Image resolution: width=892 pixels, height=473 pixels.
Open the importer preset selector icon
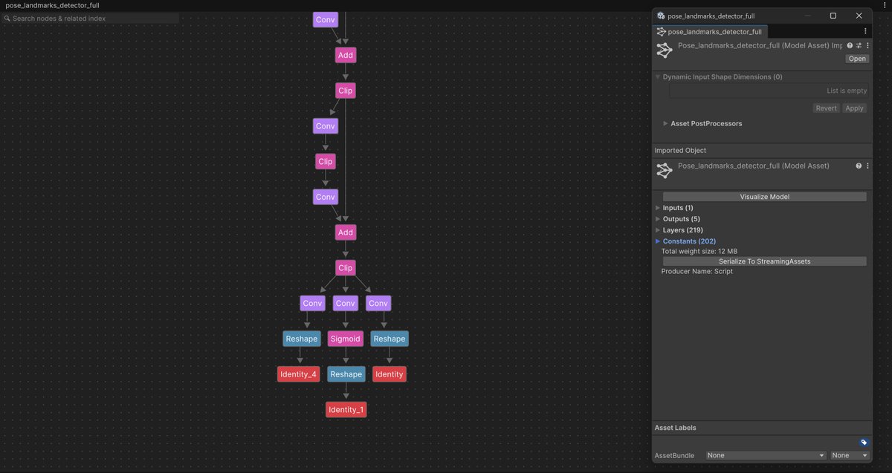[859, 45]
